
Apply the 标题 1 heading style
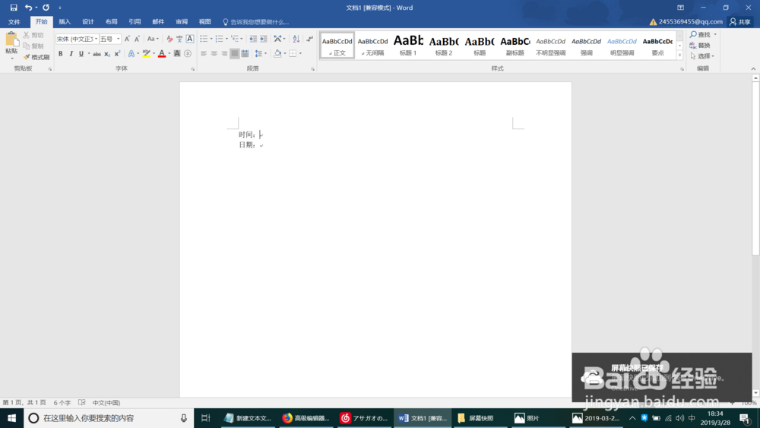click(x=408, y=45)
